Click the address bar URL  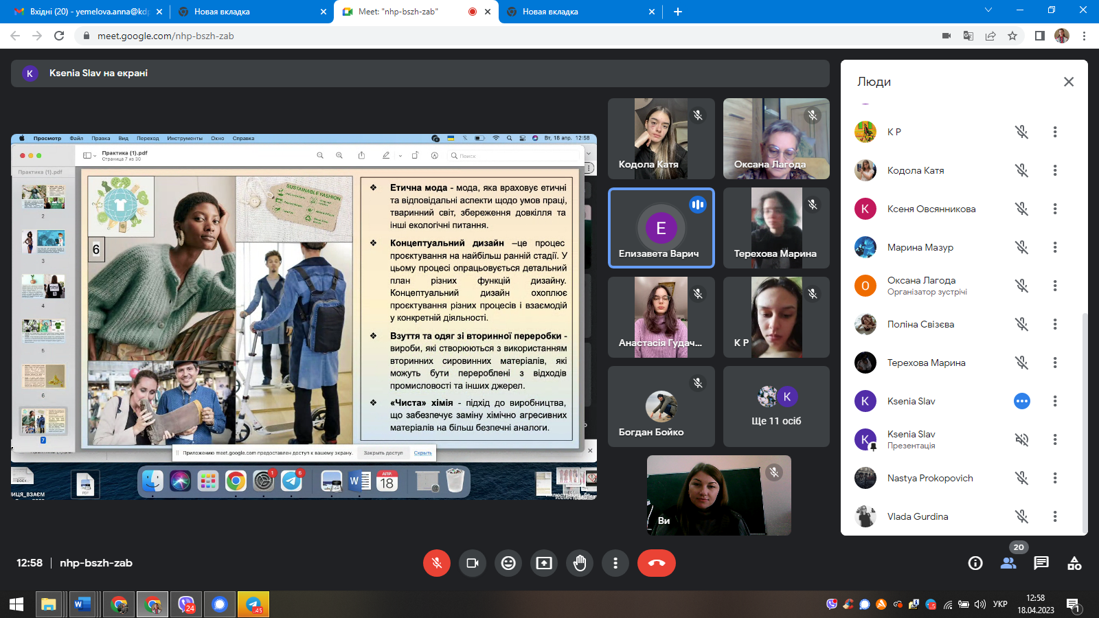tap(166, 36)
